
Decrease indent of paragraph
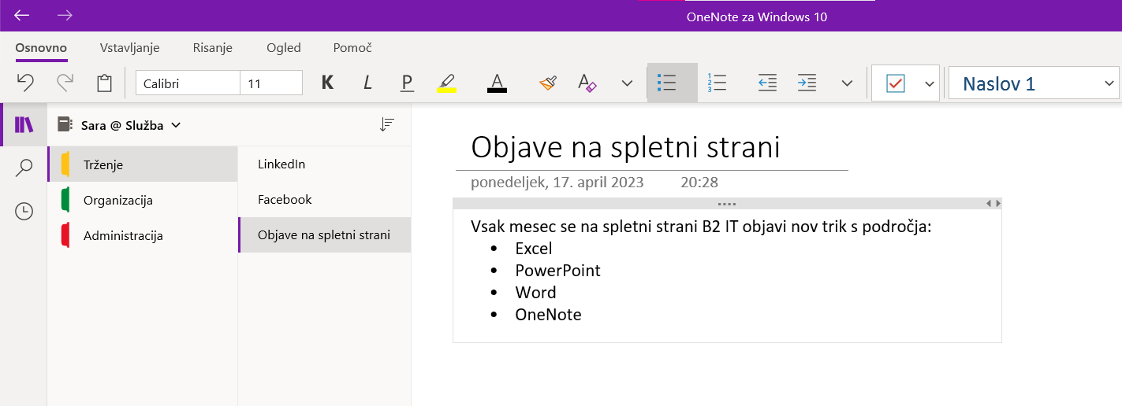pyautogui.click(x=767, y=83)
